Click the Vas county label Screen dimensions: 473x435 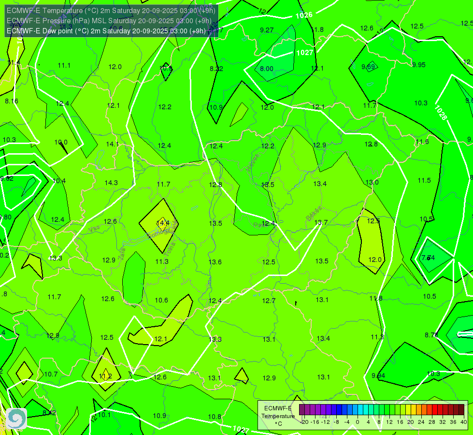(94, 230)
